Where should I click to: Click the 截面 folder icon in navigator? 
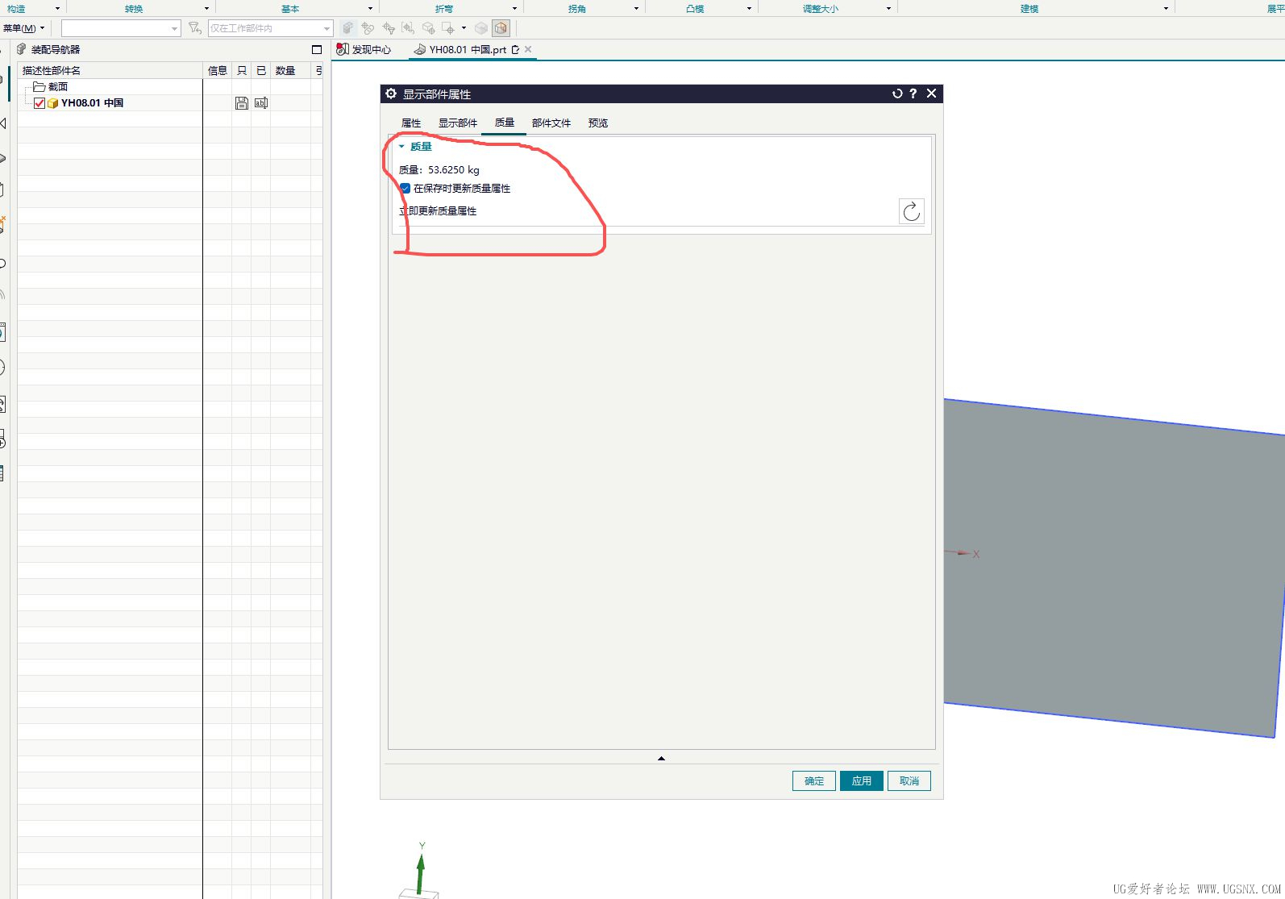(x=39, y=86)
